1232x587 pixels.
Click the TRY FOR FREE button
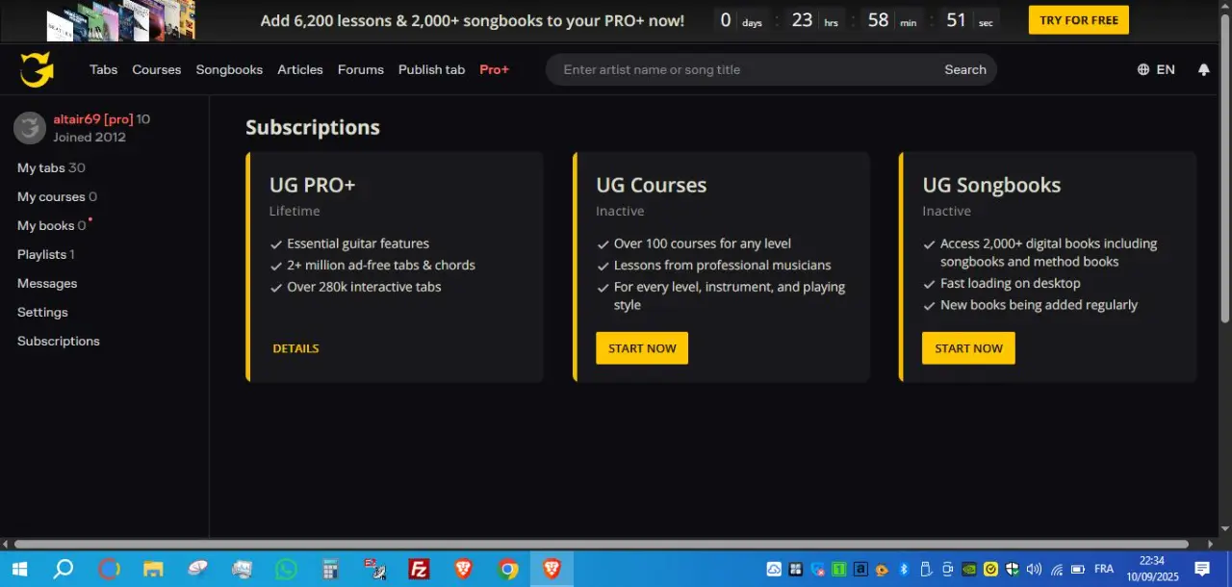coord(1078,20)
